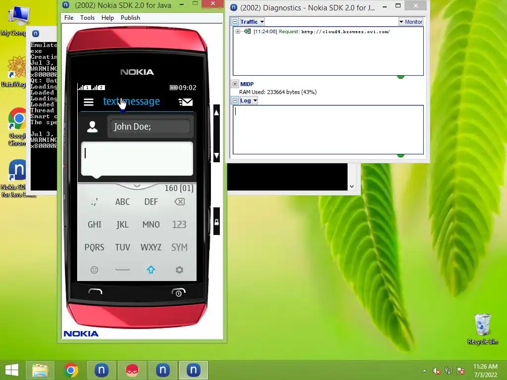
Task: Open SYM symbols key
Action: click(x=179, y=247)
